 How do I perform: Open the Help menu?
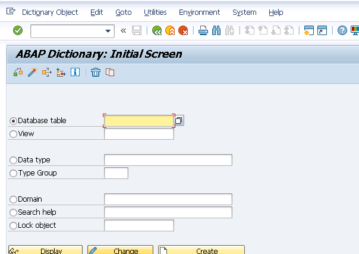pos(276,12)
